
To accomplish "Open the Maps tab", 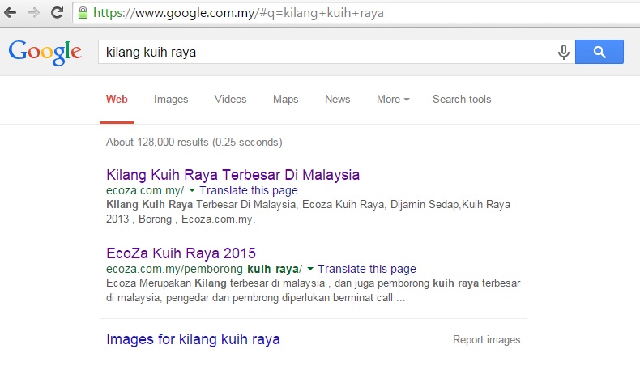I will [286, 99].
